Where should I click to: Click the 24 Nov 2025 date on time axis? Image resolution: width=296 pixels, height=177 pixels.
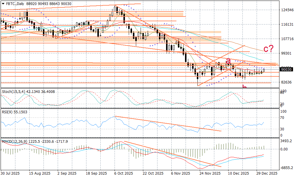pyautogui.click(x=210, y=173)
